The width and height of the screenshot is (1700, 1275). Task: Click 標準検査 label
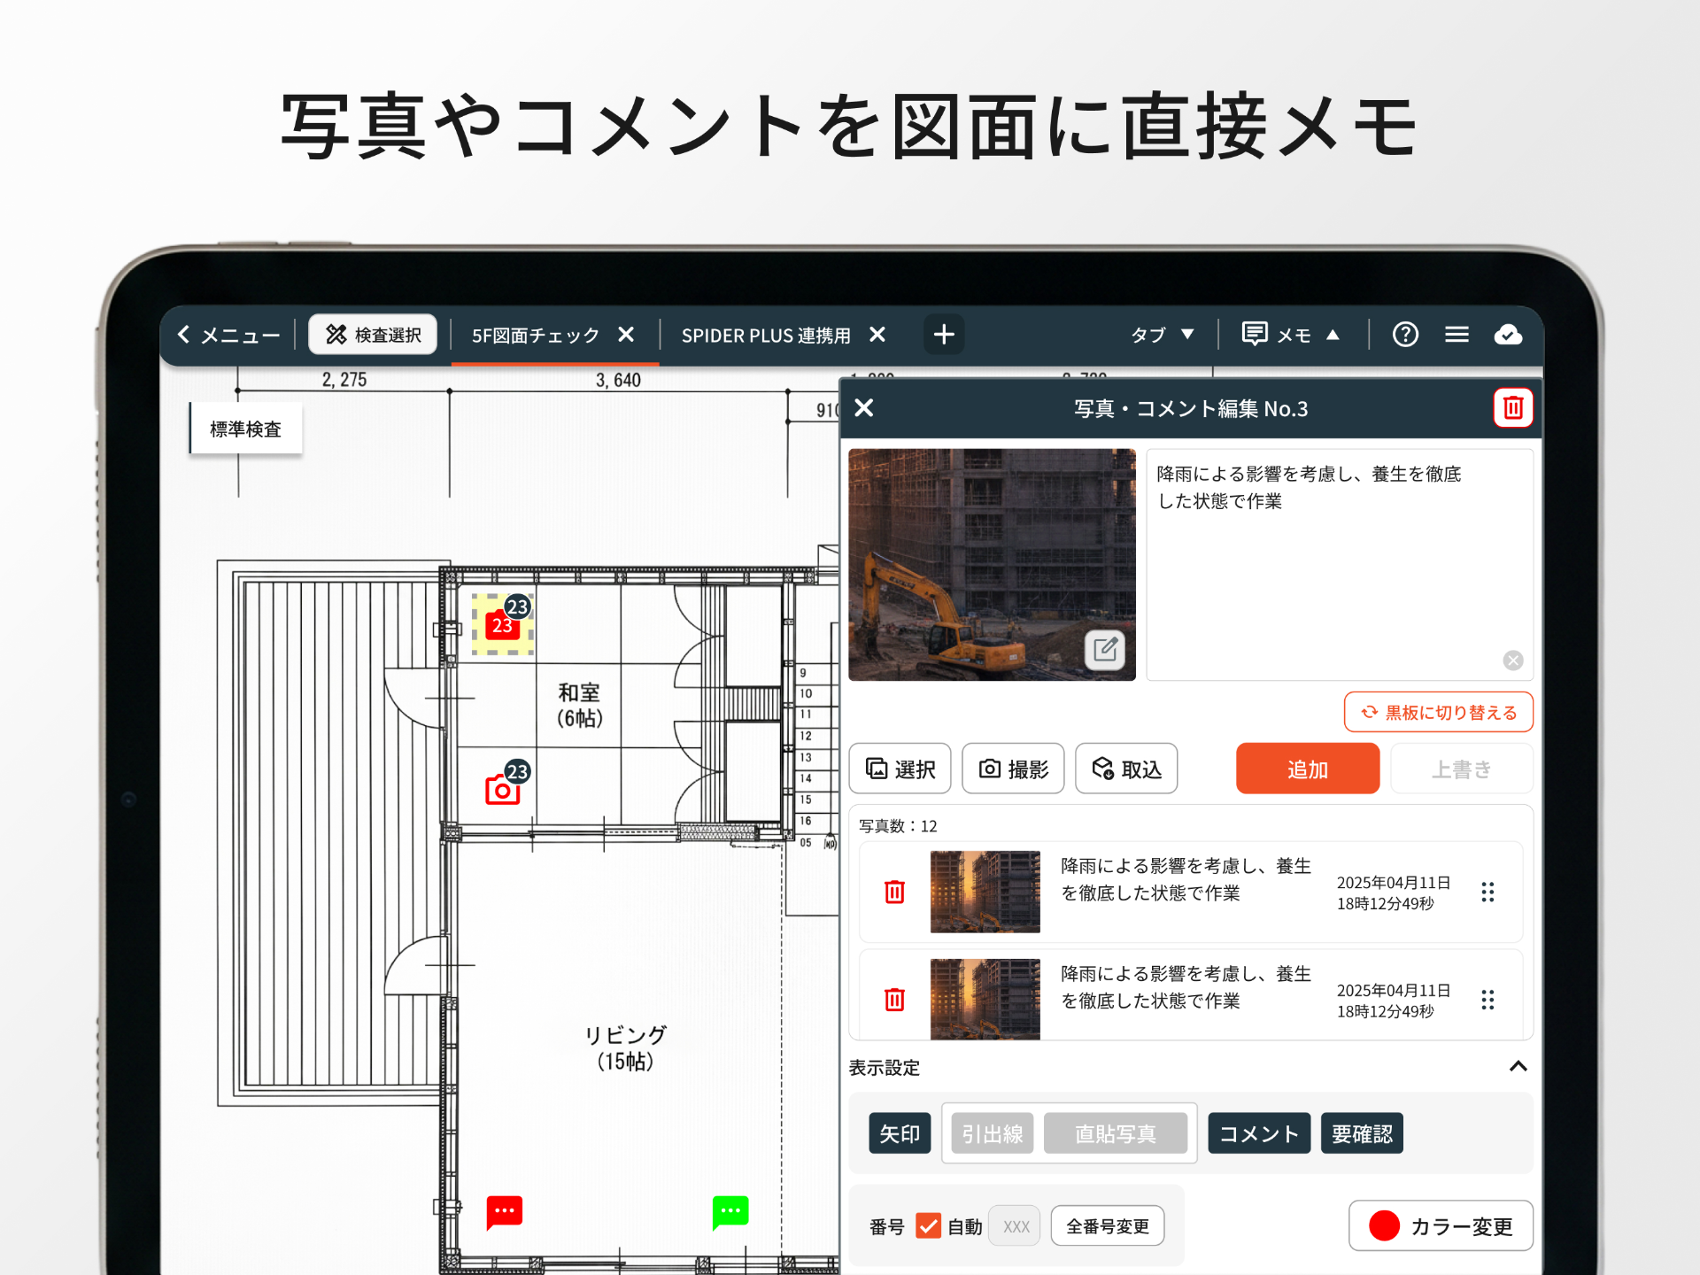click(246, 429)
